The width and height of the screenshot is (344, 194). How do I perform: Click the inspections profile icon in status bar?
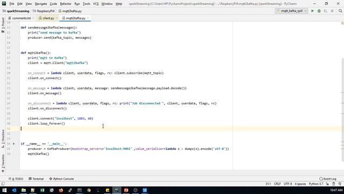340,184
